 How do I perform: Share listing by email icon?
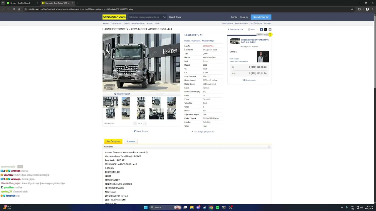point(270,29)
